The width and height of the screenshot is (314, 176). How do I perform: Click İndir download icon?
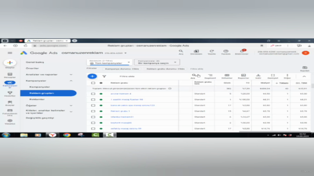click(x=259, y=75)
